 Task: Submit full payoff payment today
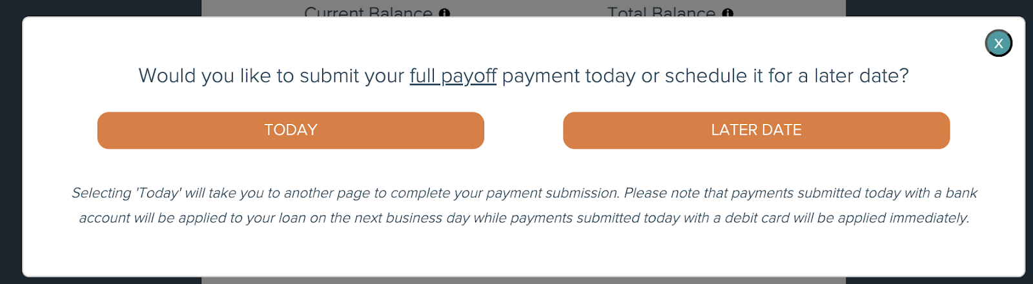coord(291,130)
